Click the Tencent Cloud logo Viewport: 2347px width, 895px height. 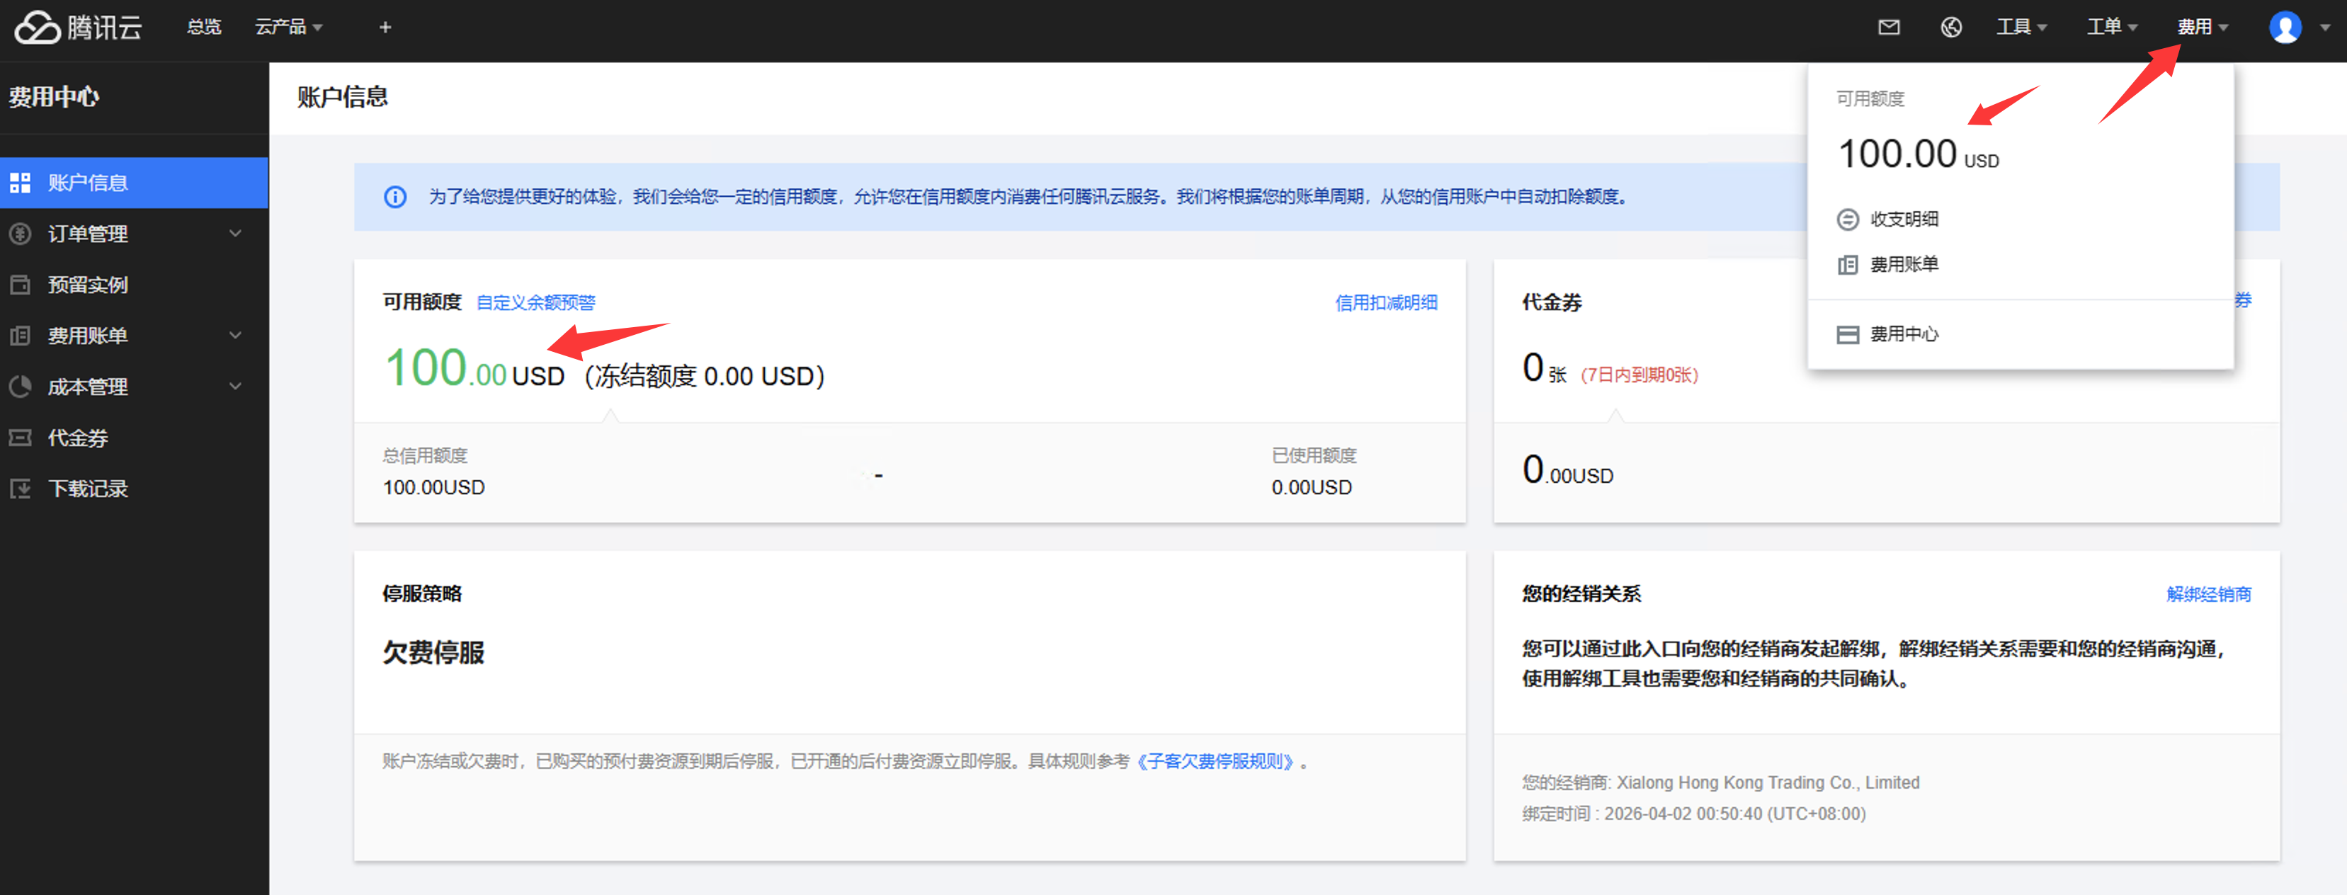click(77, 28)
